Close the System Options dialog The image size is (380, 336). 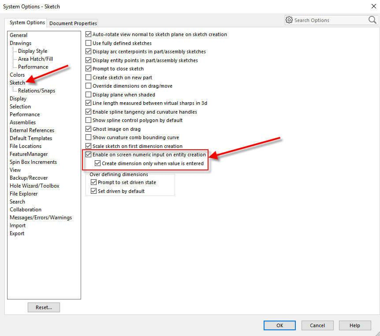[x=373, y=6]
